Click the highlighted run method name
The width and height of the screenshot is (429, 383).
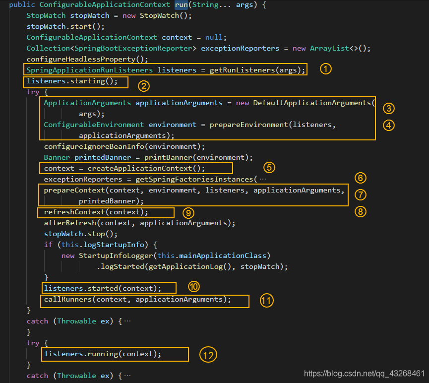(x=181, y=4)
